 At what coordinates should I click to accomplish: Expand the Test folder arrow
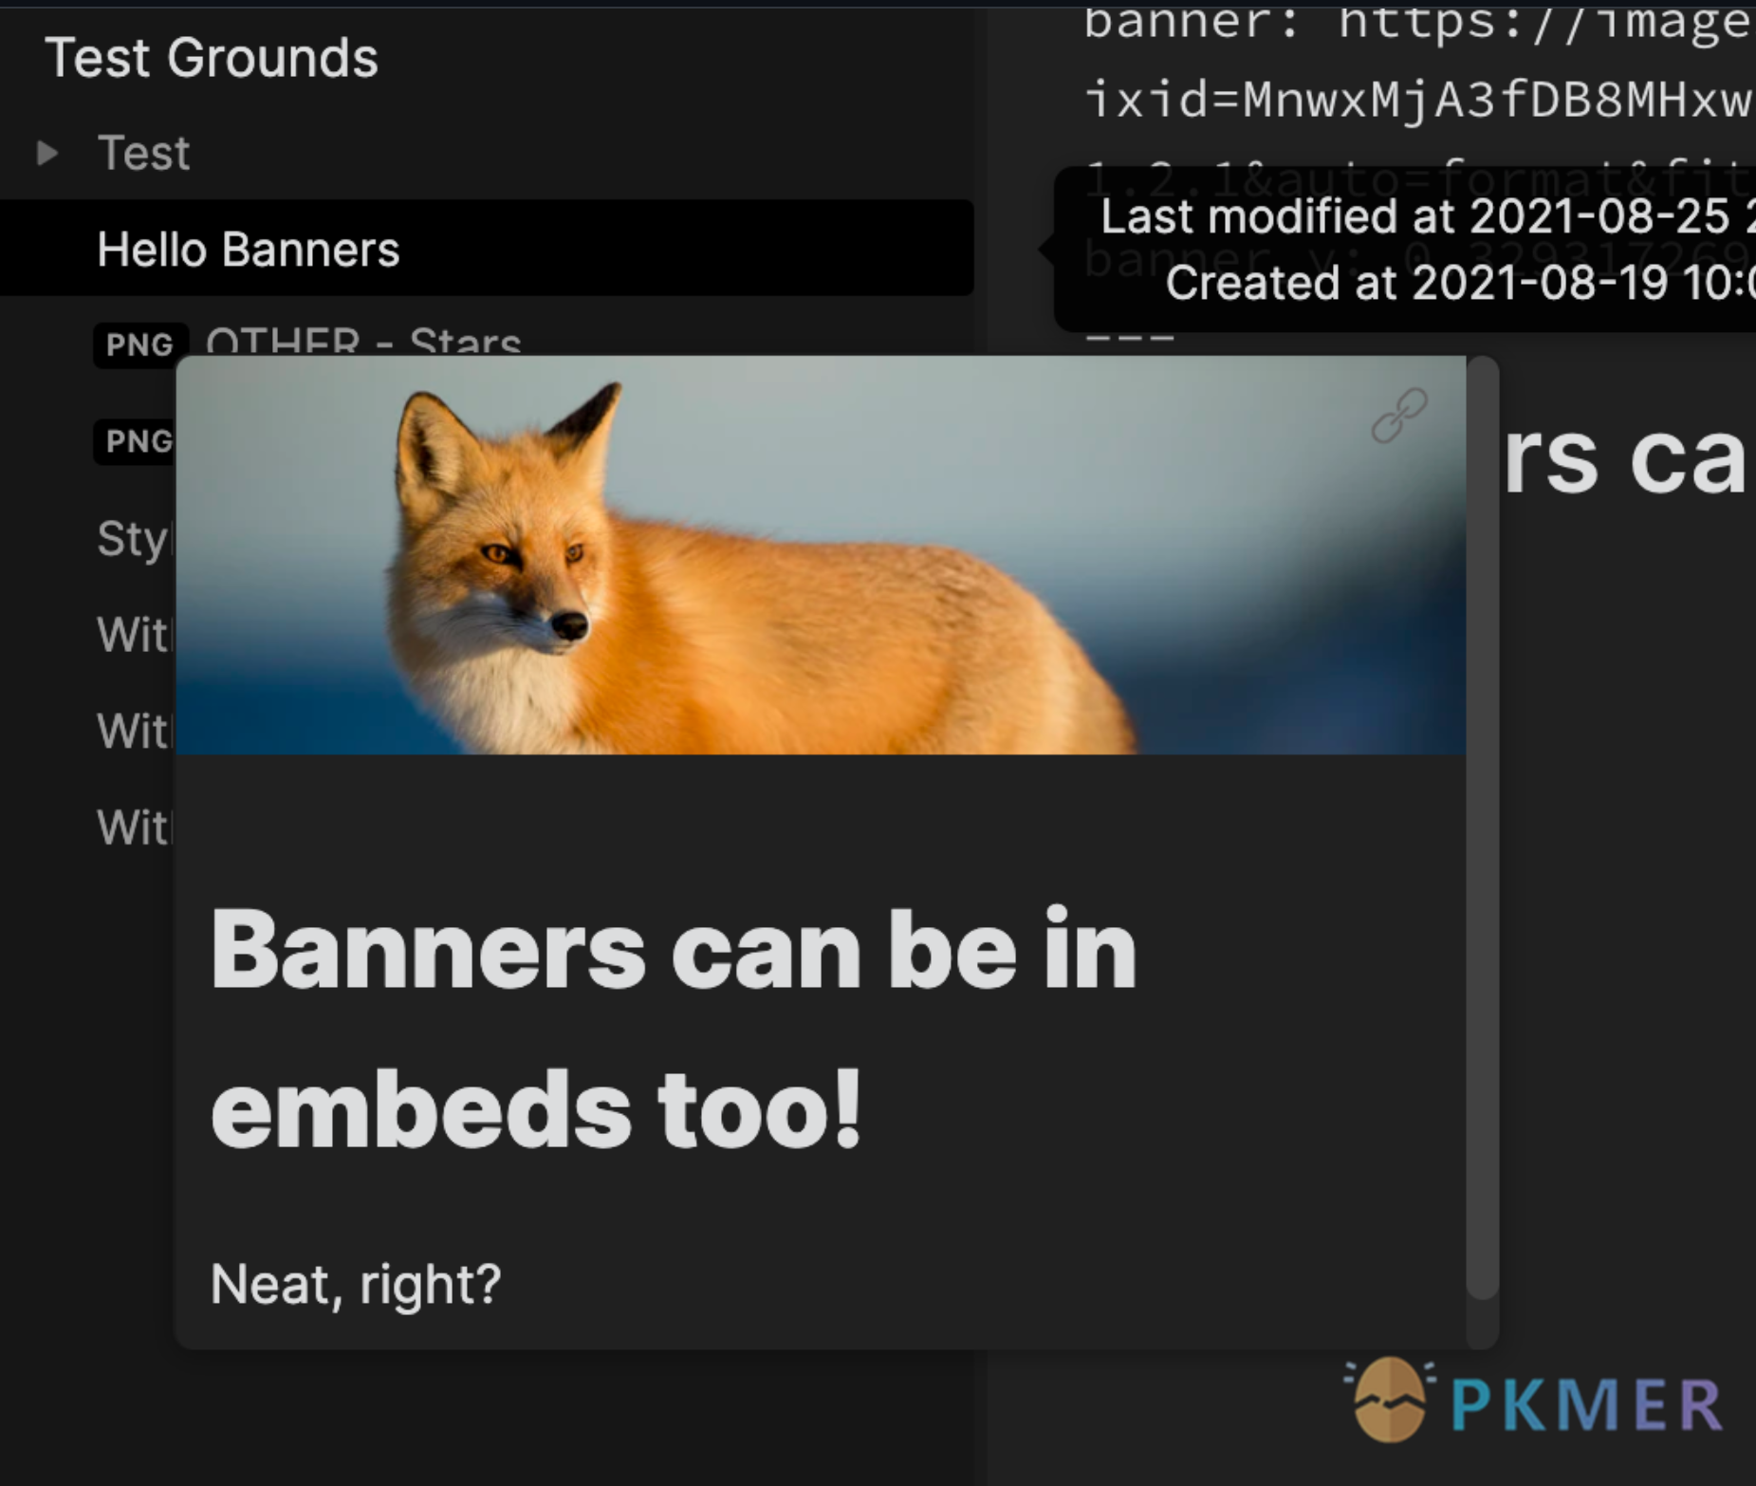[x=46, y=153]
